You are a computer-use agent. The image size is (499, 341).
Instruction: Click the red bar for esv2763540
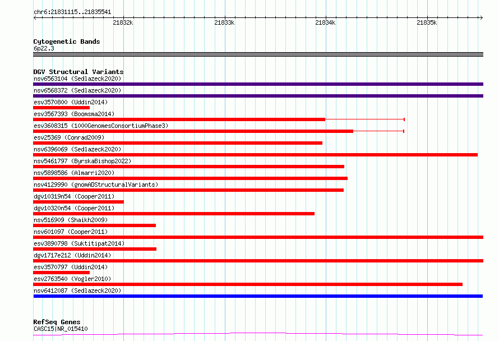click(248, 284)
